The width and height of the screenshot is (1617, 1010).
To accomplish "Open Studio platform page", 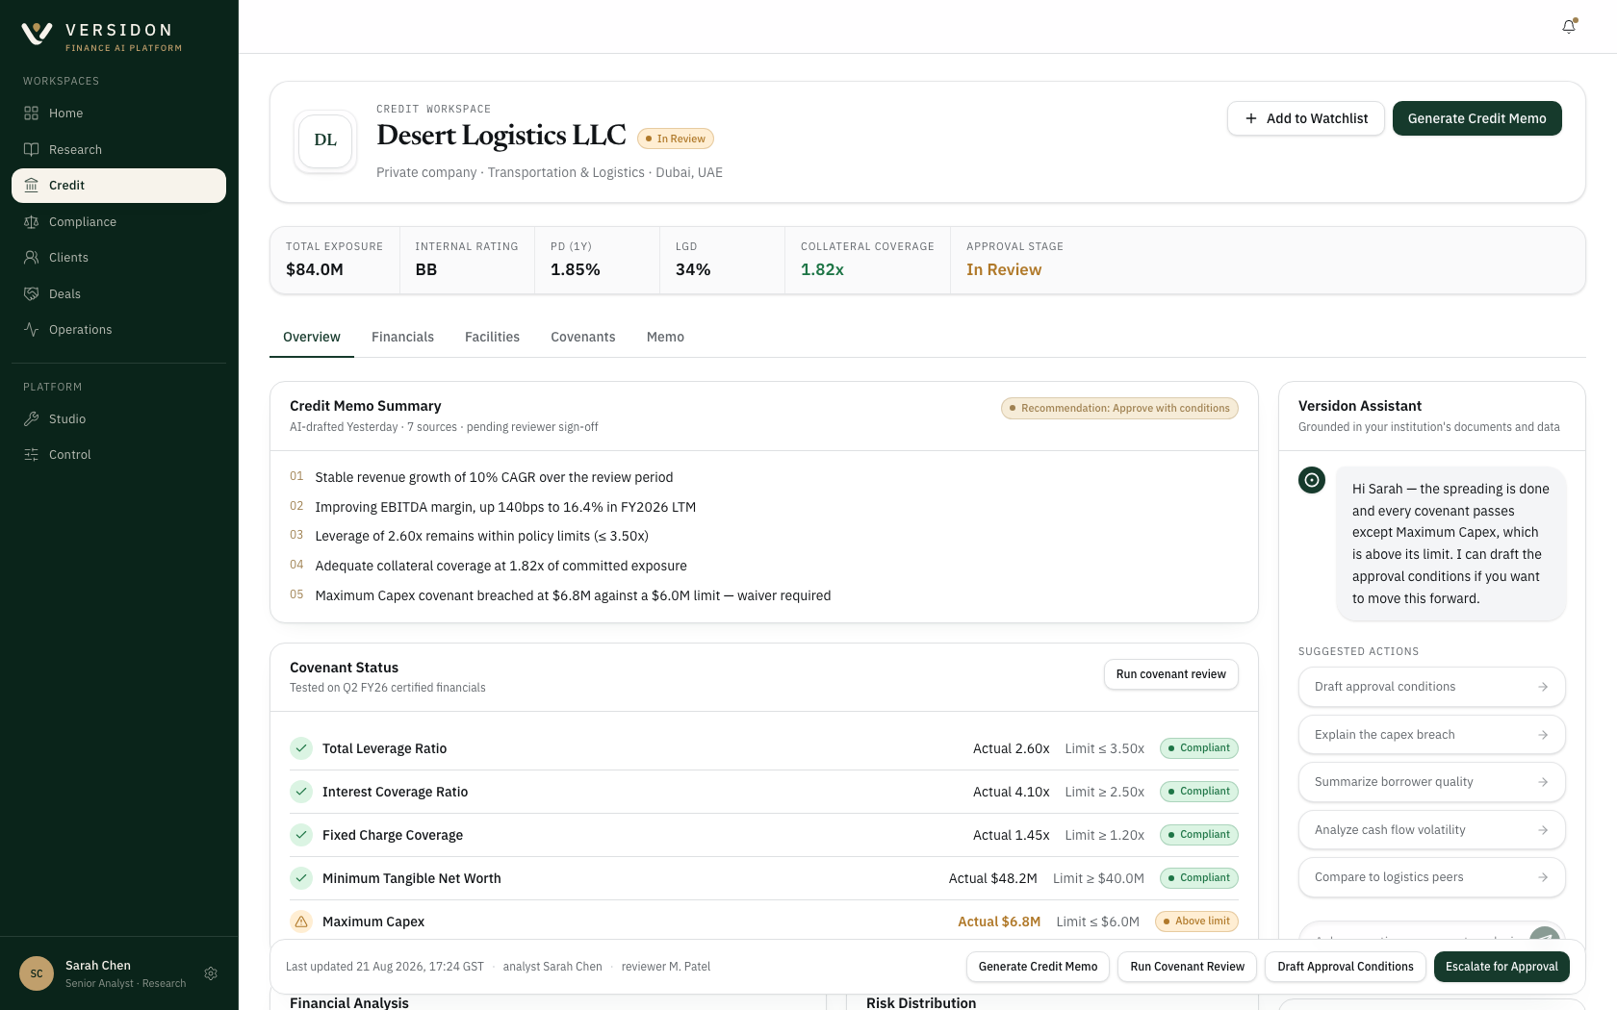I will 118,419.
